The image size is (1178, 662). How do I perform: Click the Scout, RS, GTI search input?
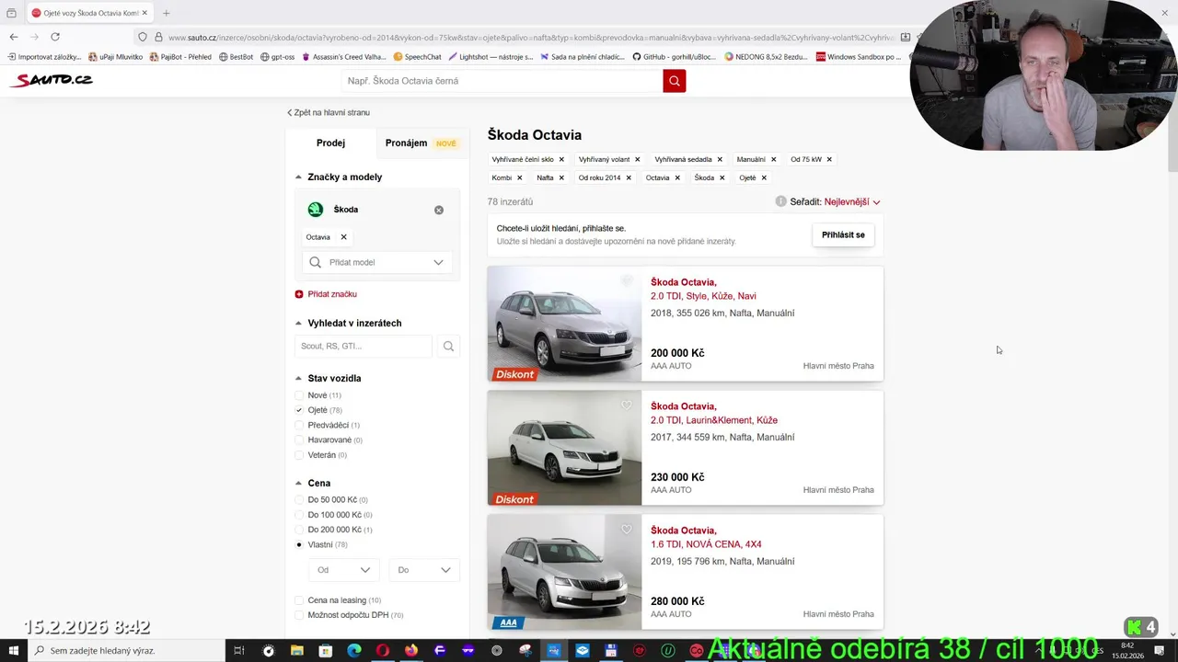pyautogui.click(x=364, y=347)
